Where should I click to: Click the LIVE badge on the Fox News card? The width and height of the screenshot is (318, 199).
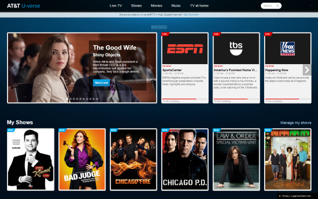[268, 34]
